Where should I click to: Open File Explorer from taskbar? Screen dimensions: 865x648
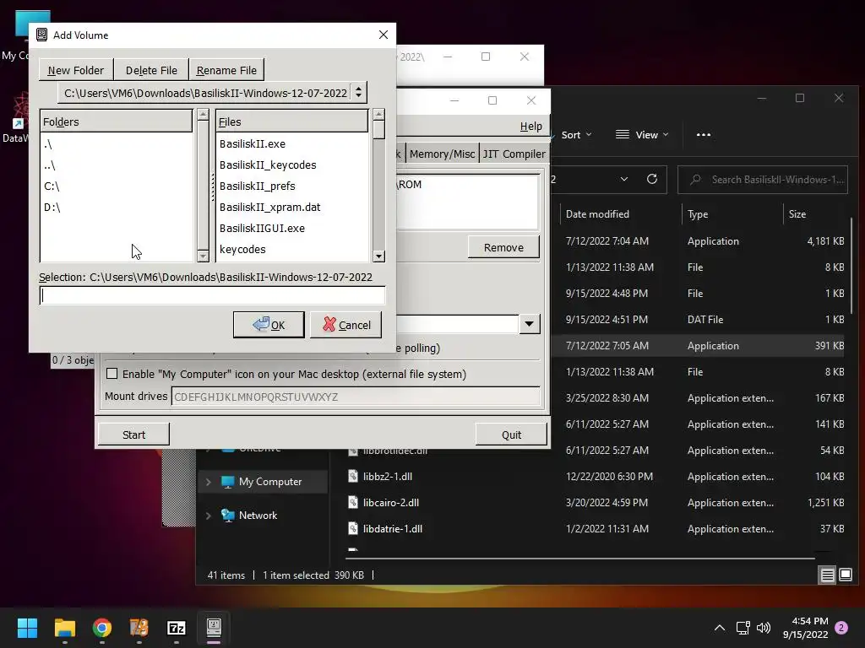click(64, 628)
